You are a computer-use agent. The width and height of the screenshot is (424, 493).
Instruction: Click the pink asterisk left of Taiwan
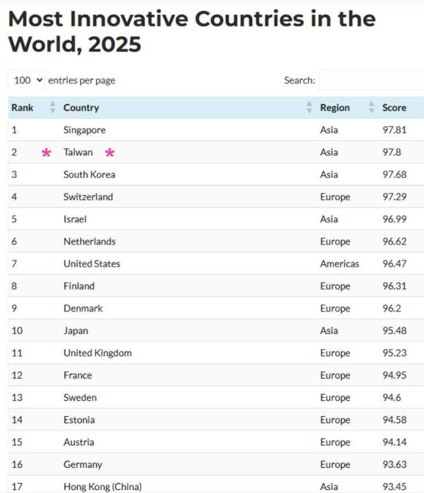tap(46, 153)
